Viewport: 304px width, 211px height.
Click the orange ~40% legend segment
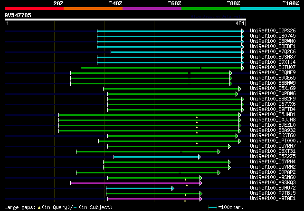(x=93, y=9)
